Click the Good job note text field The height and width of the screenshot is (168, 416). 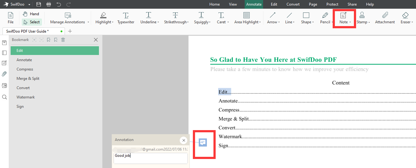(151, 158)
